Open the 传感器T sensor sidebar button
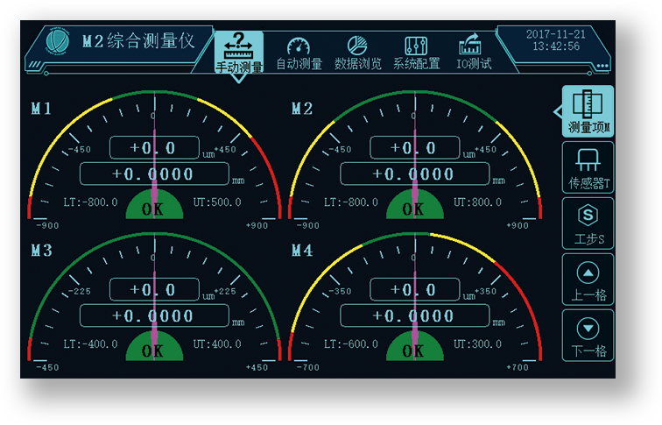Viewport: 662px width, 425px height. coord(588,167)
